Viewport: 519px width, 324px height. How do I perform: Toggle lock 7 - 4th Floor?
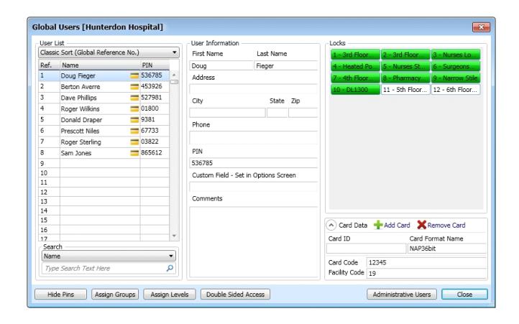pyautogui.click(x=355, y=78)
